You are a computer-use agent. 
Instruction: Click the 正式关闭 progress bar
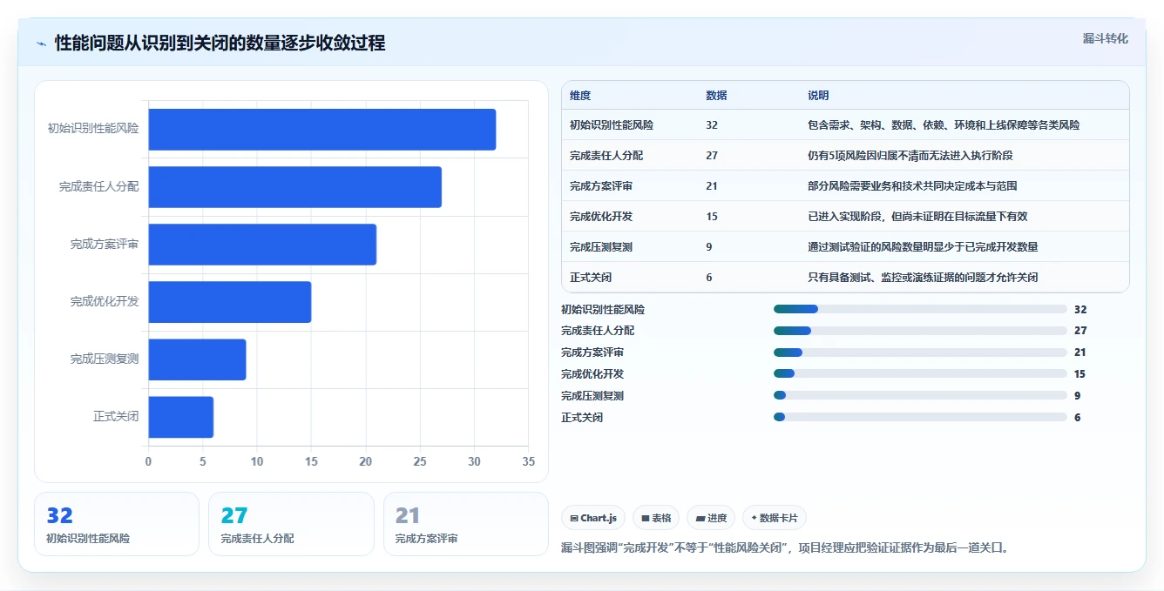[920, 417]
